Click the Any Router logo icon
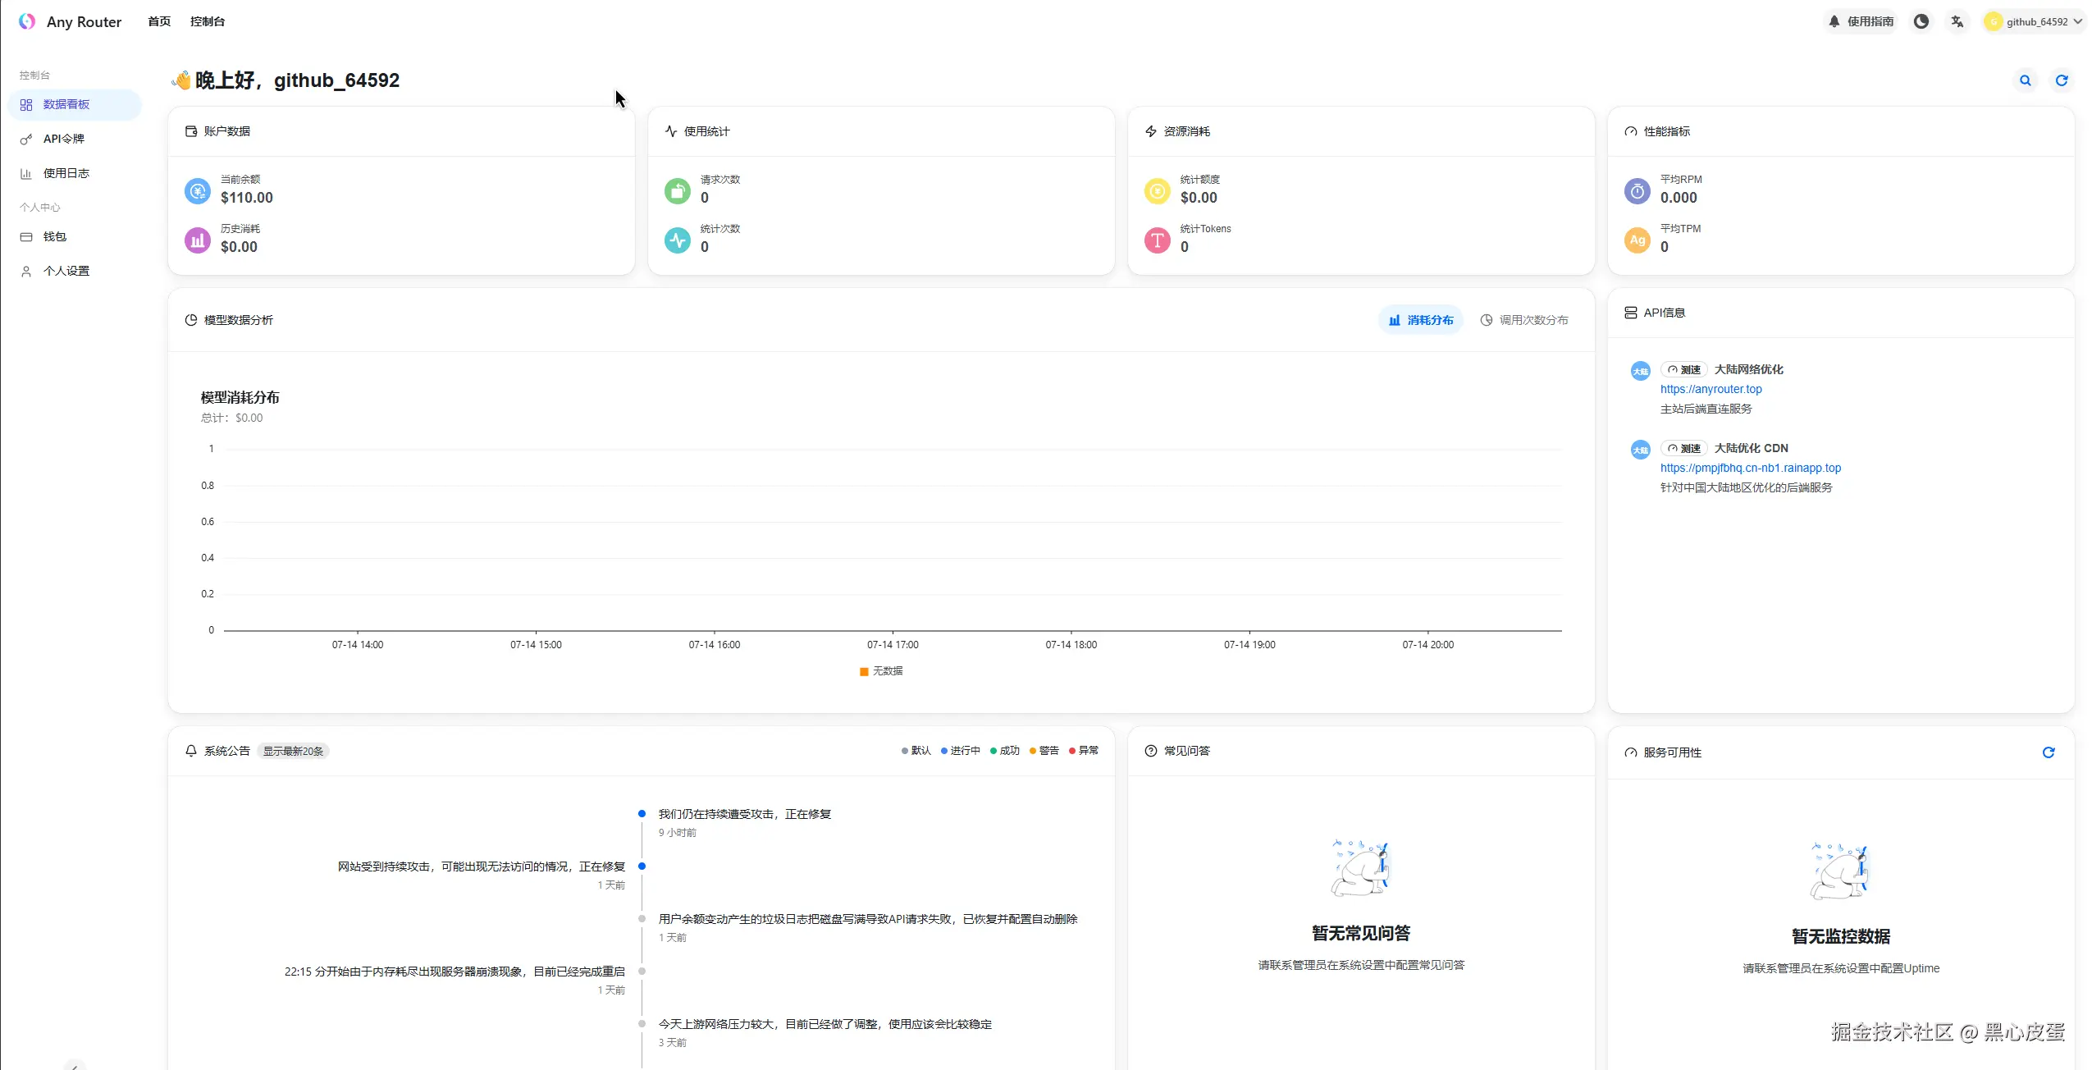Viewport: 2092px width, 1070px height. click(27, 21)
